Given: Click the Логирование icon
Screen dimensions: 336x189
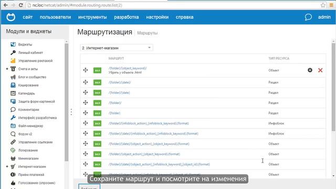Looking at the screenshot, I should point(13,150).
